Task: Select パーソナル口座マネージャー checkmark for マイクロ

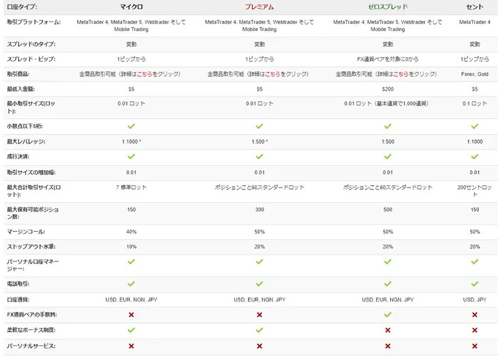Action: point(131,262)
